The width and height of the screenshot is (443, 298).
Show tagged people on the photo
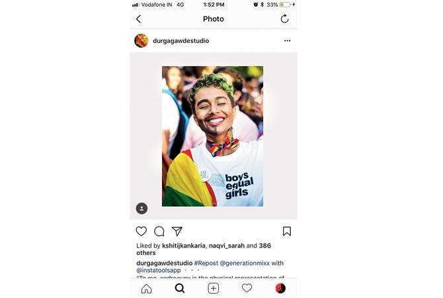click(x=142, y=209)
